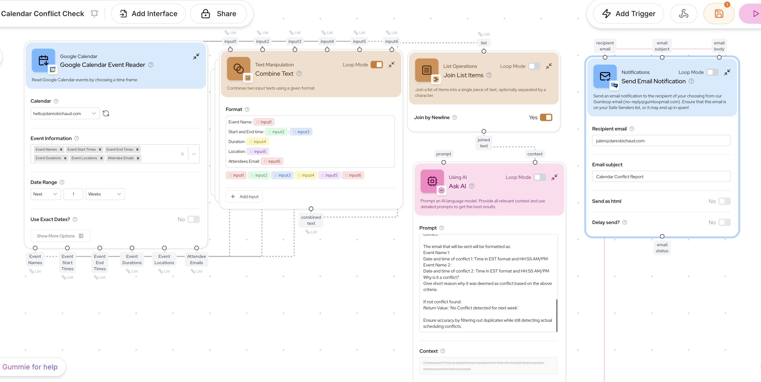Click the Event Names output port
Image resolution: width=761 pixels, height=382 pixels.
tap(35, 248)
